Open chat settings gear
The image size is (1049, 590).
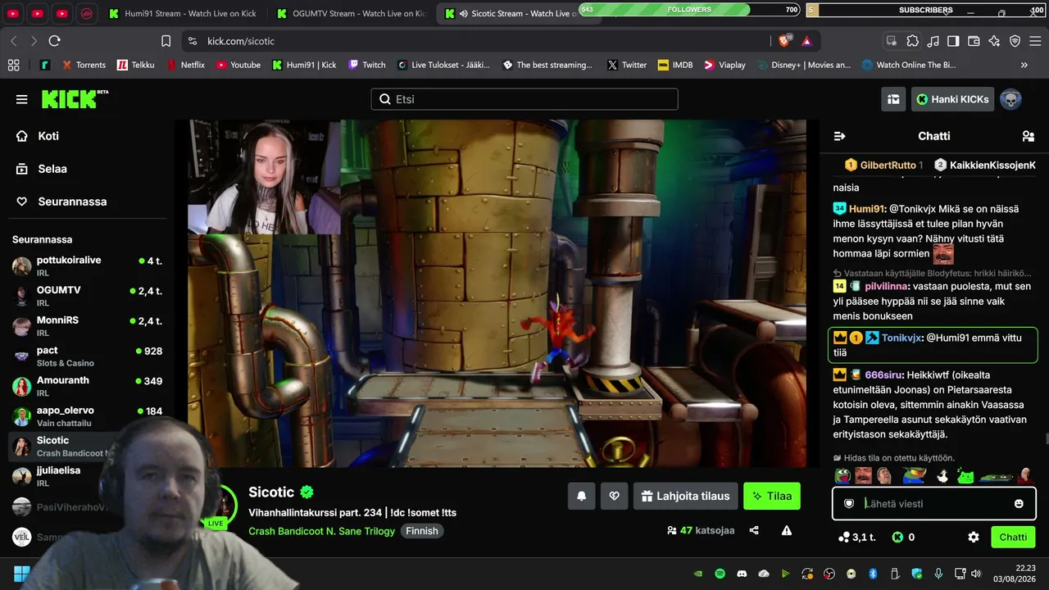click(974, 538)
